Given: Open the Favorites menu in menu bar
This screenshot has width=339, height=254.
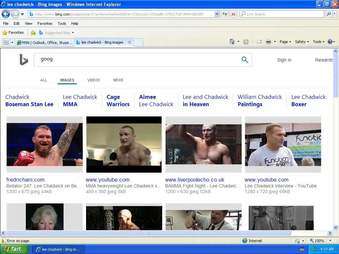Looking at the screenshot, I should coord(45,23).
